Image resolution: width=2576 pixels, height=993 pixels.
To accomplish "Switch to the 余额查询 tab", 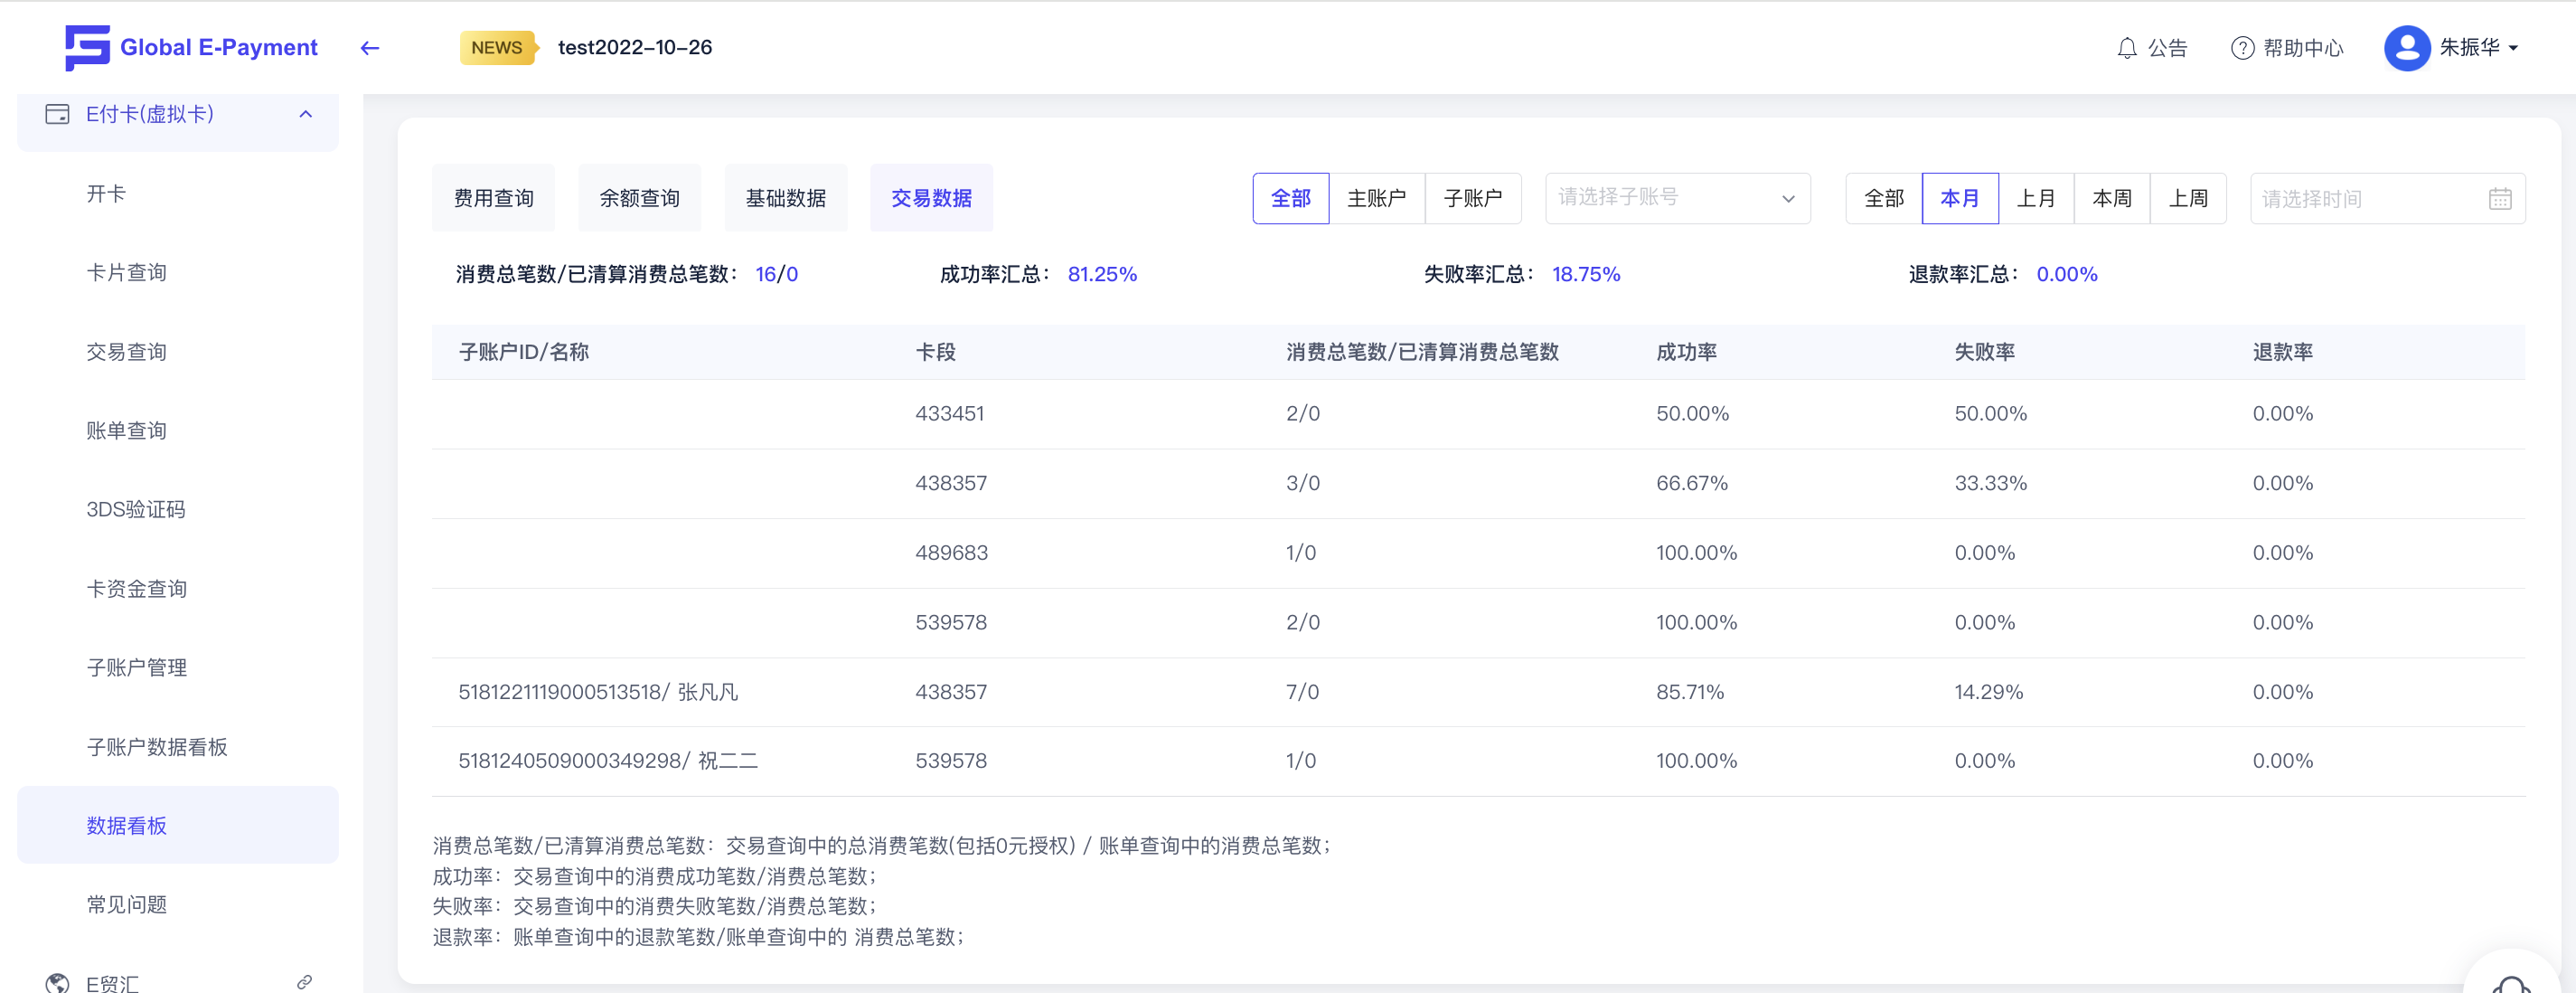I will click(639, 198).
